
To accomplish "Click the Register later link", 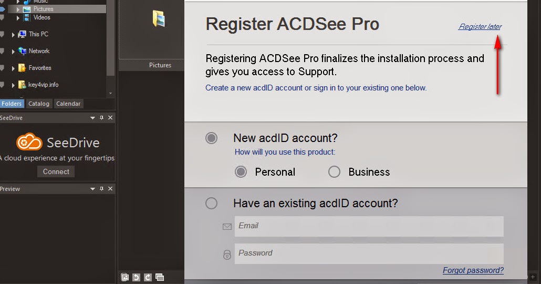I will [480, 26].
